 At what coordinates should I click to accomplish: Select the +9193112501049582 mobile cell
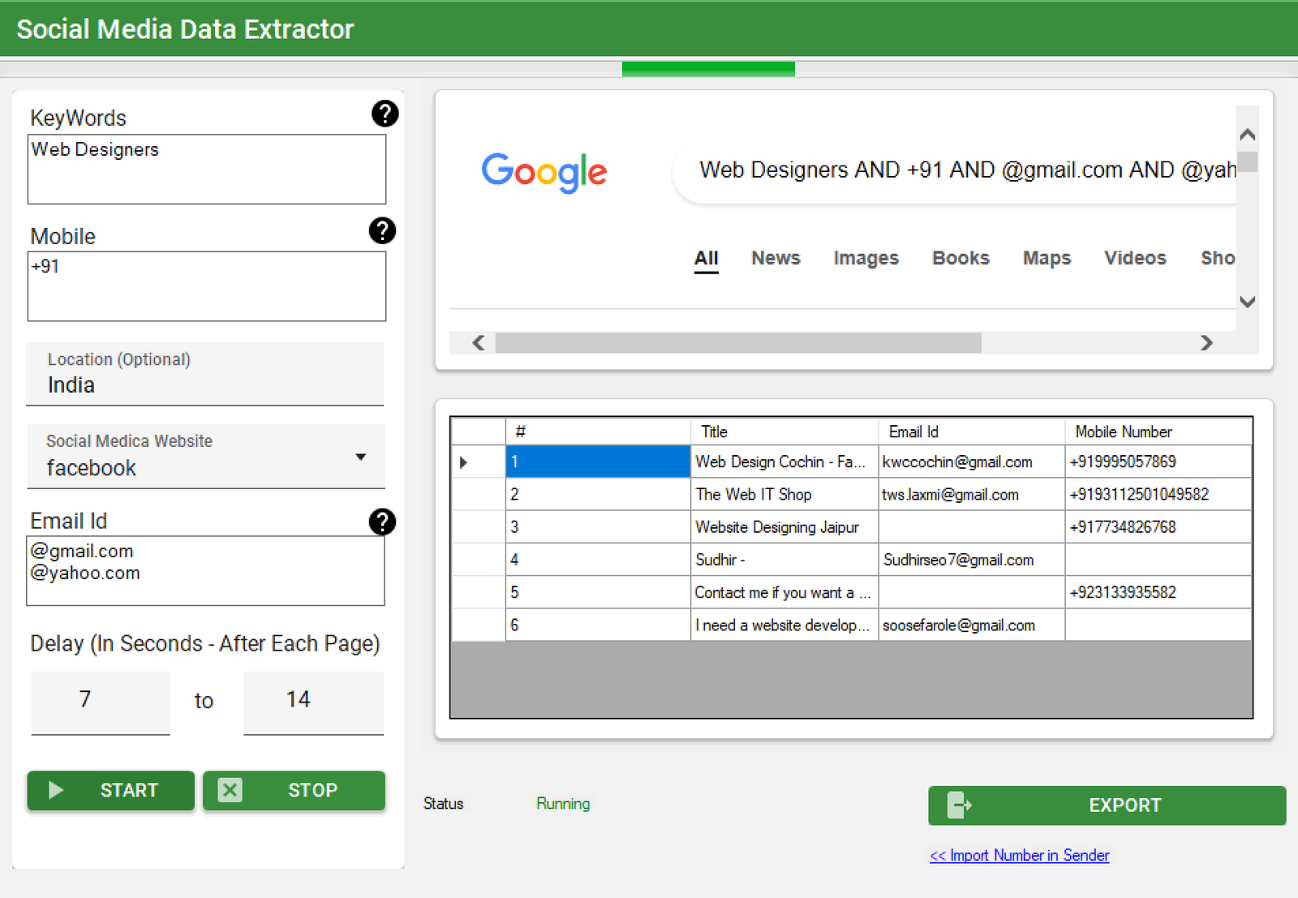(x=1158, y=494)
